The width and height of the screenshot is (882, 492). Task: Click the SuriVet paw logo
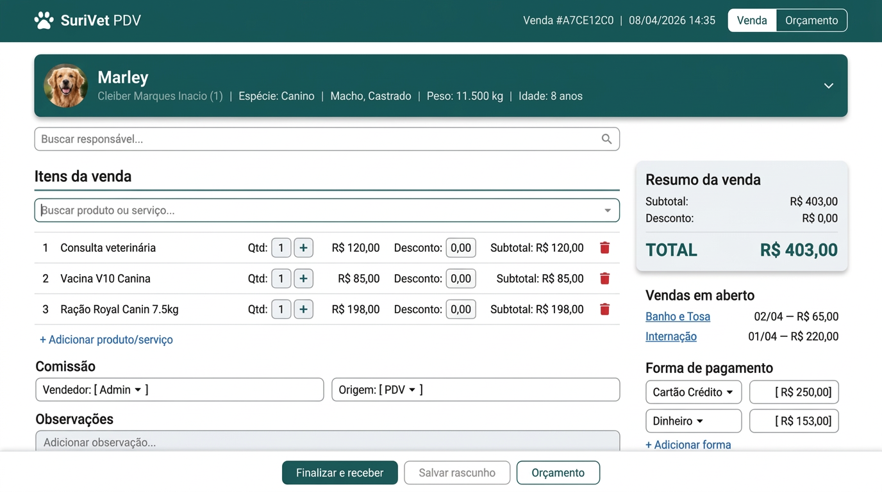tap(44, 20)
